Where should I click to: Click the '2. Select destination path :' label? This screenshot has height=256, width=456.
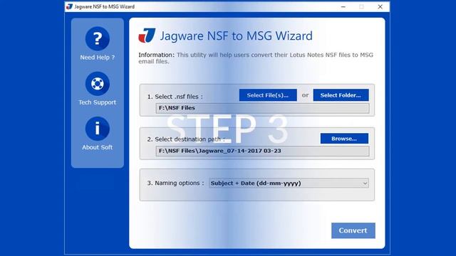[186, 139]
